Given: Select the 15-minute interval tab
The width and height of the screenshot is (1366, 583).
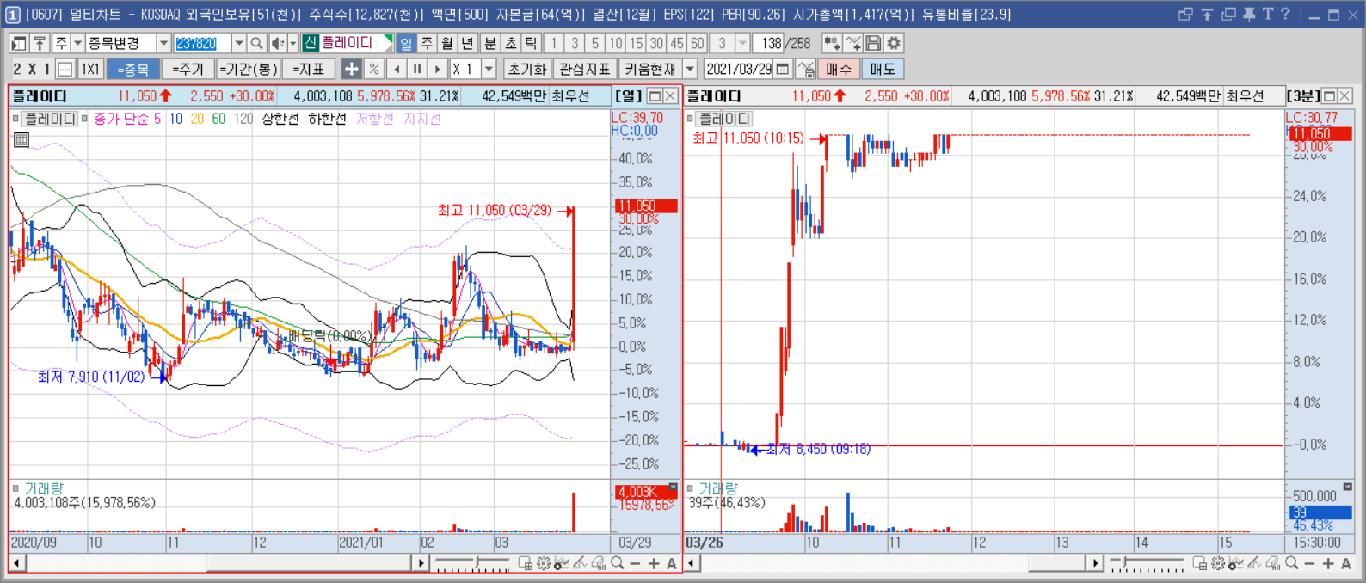Looking at the screenshot, I should 637,43.
